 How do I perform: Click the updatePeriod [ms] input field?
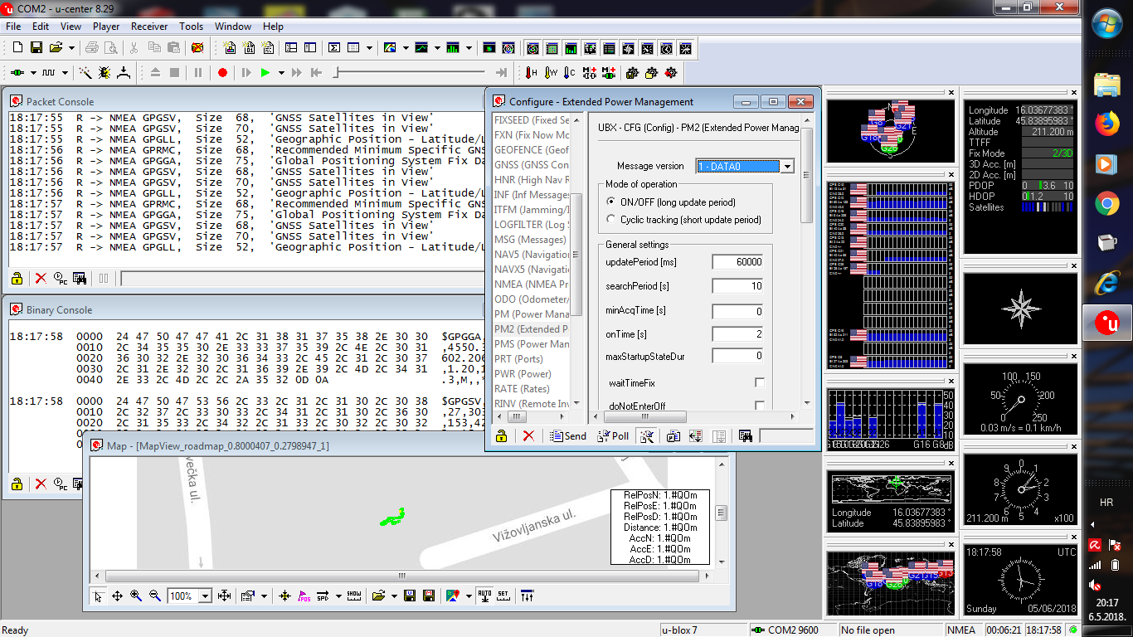738,262
